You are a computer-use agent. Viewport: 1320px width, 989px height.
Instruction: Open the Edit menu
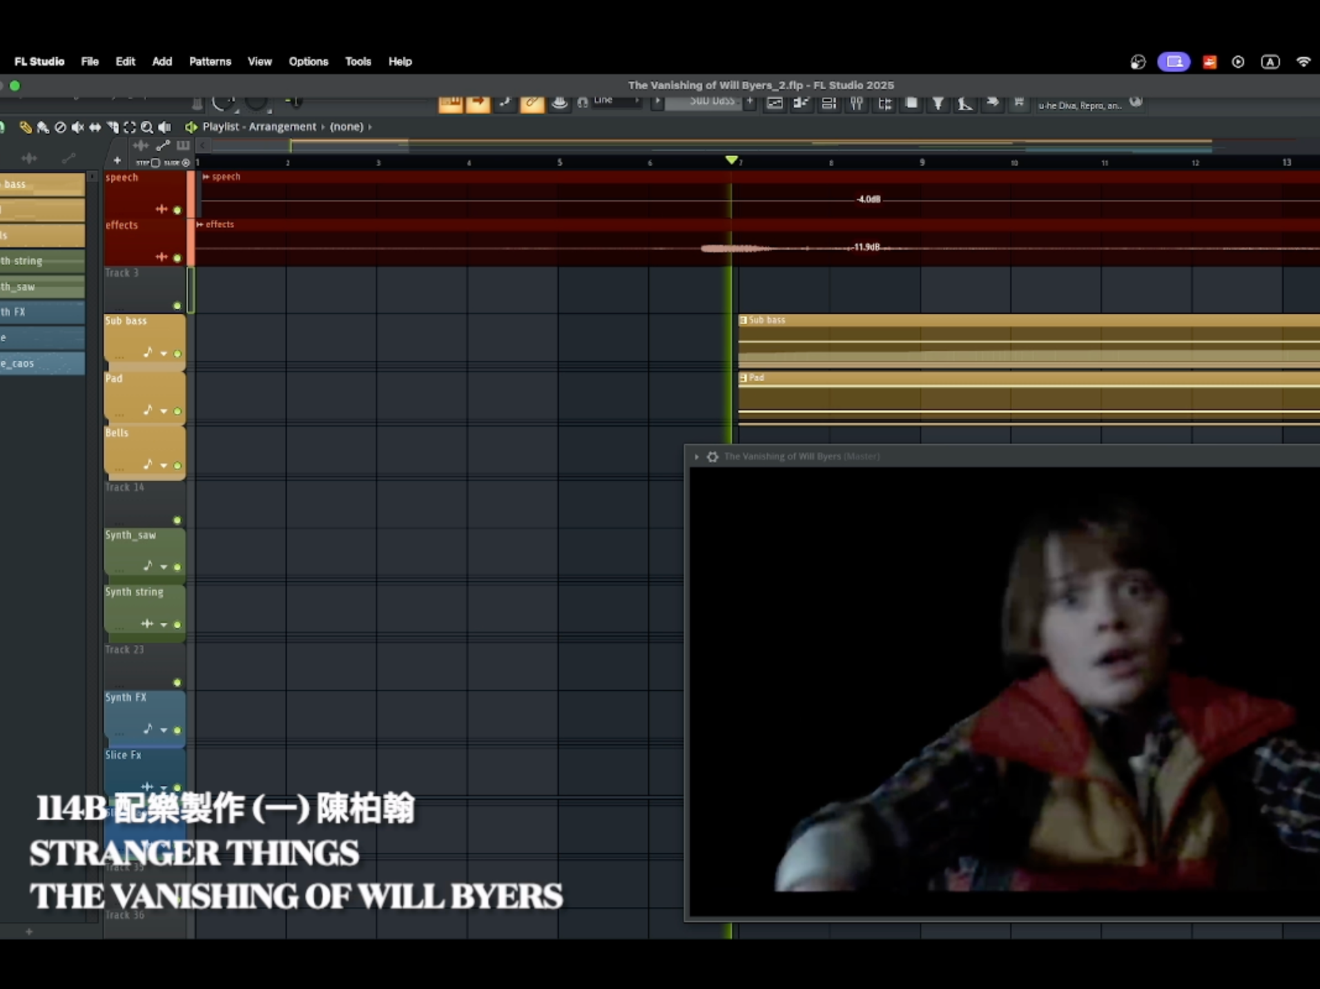click(125, 62)
